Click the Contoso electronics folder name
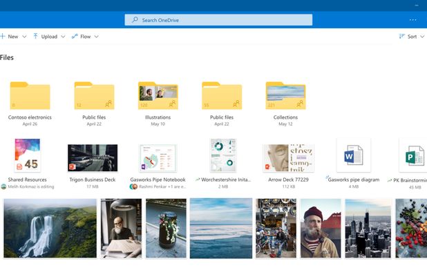Viewport: 427px width, 272px height. pyautogui.click(x=30, y=117)
